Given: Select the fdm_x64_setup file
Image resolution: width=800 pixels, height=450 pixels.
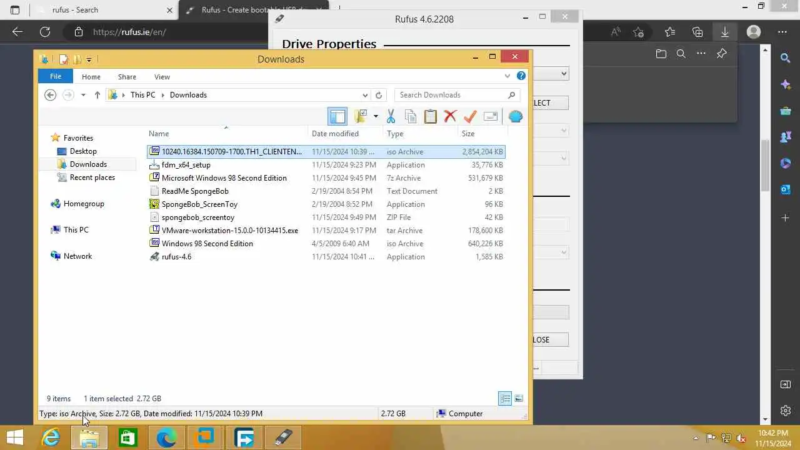Looking at the screenshot, I should click(x=326, y=165).
